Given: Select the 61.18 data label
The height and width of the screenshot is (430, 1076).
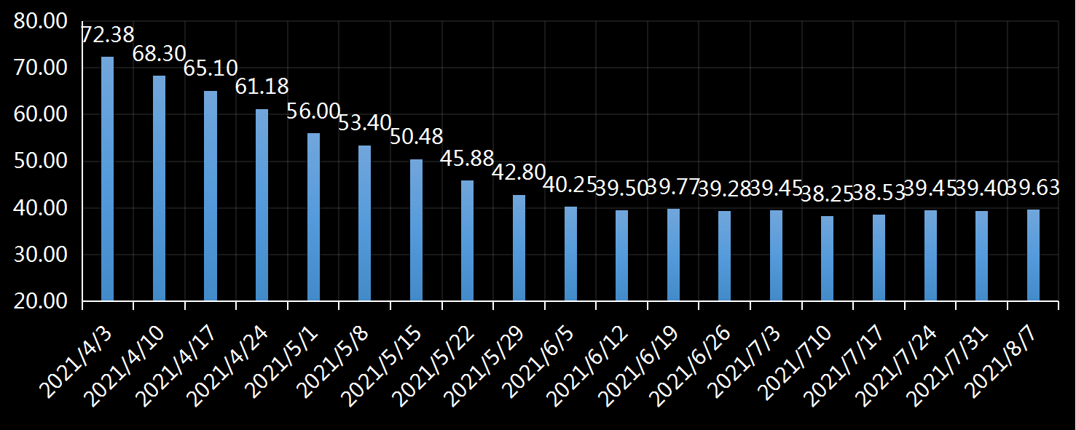Looking at the screenshot, I should pyautogui.click(x=262, y=87).
